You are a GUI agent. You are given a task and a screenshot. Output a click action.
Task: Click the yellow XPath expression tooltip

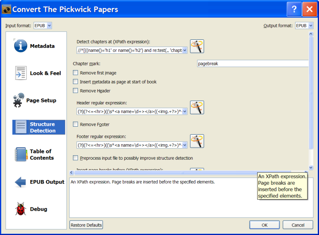tap(282, 186)
